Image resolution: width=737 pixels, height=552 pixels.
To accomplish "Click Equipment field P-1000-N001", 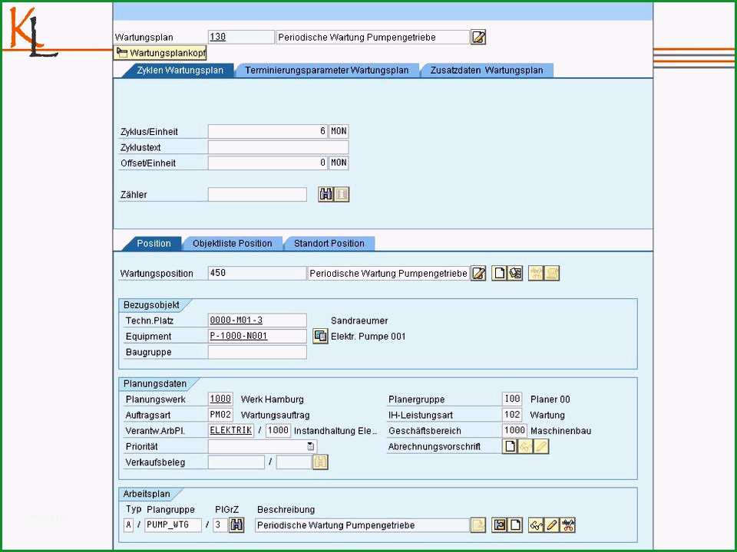I will pyautogui.click(x=257, y=336).
